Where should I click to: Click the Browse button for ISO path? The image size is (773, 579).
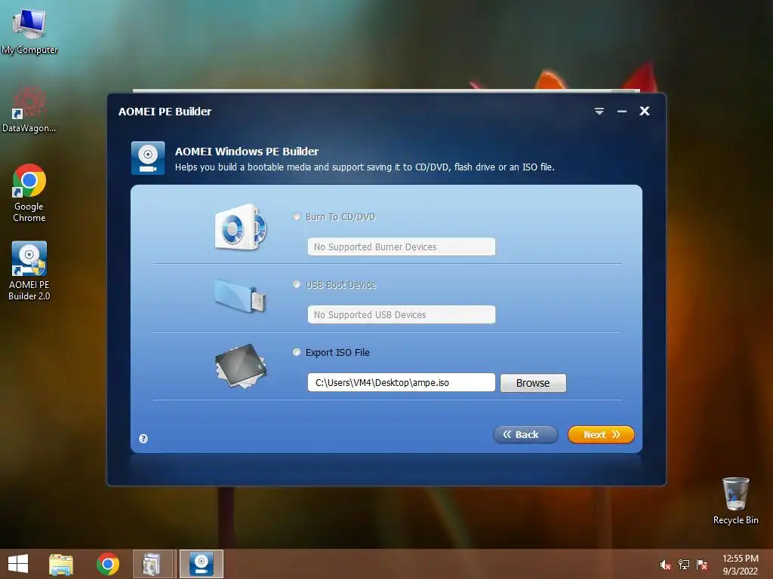coord(533,383)
